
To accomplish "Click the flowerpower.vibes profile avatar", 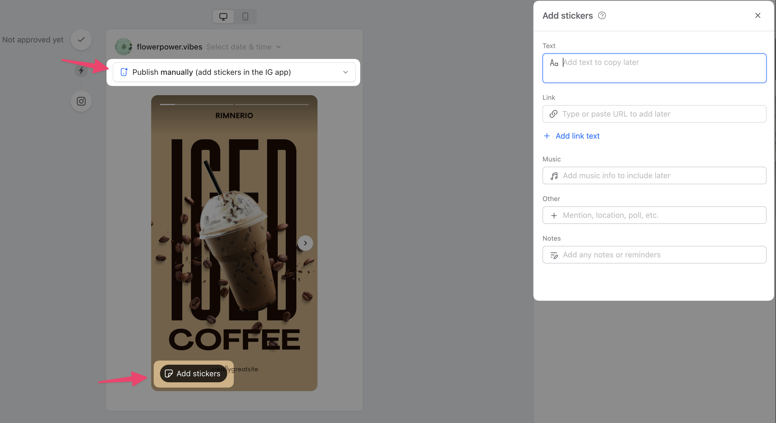I will (x=124, y=47).
